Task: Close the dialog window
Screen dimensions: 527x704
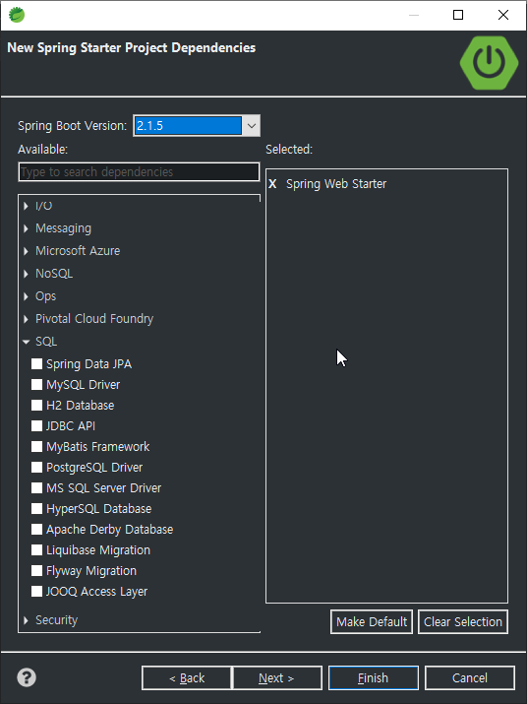Action: (x=503, y=15)
